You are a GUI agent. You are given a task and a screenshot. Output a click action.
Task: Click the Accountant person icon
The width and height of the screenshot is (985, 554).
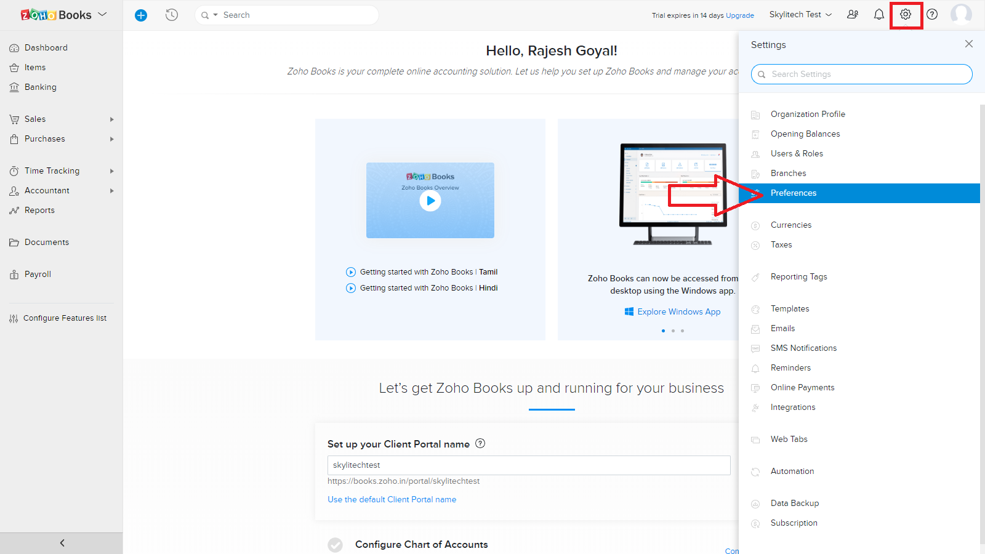coord(14,191)
